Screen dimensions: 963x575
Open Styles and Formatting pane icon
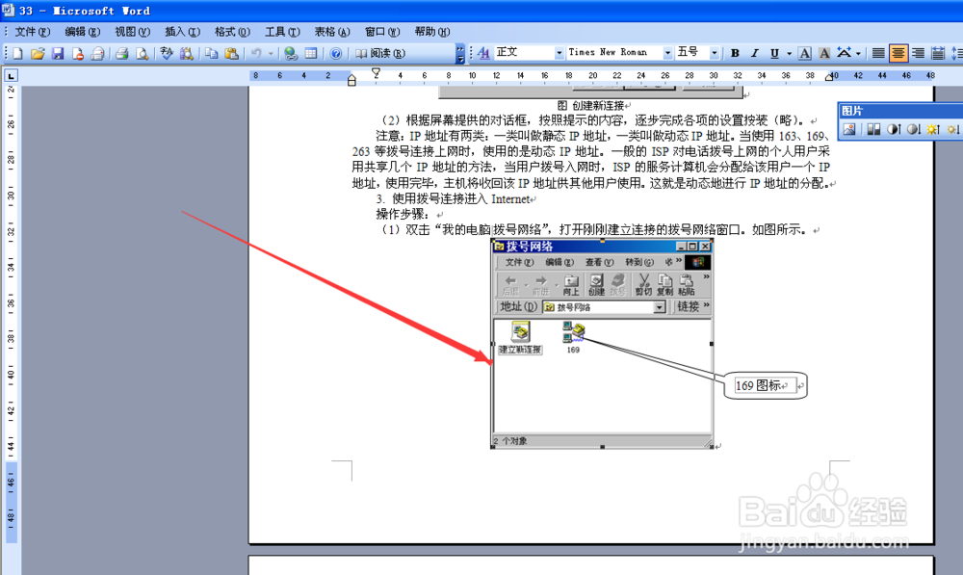click(483, 53)
